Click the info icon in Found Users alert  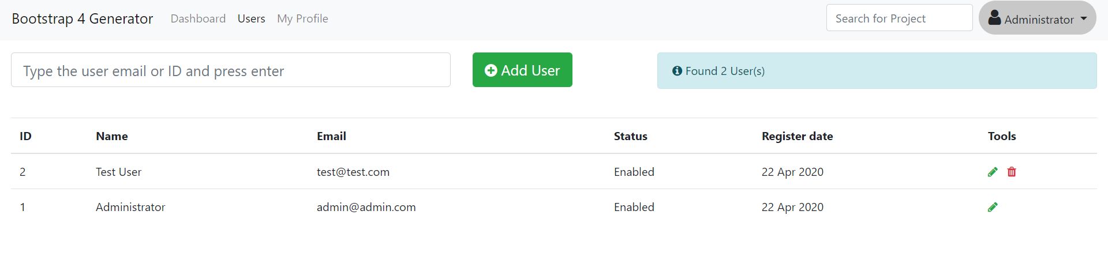677,71
